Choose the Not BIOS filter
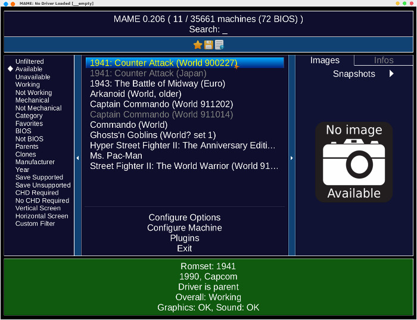Screen dimensions: 417x320 (29, 139)
